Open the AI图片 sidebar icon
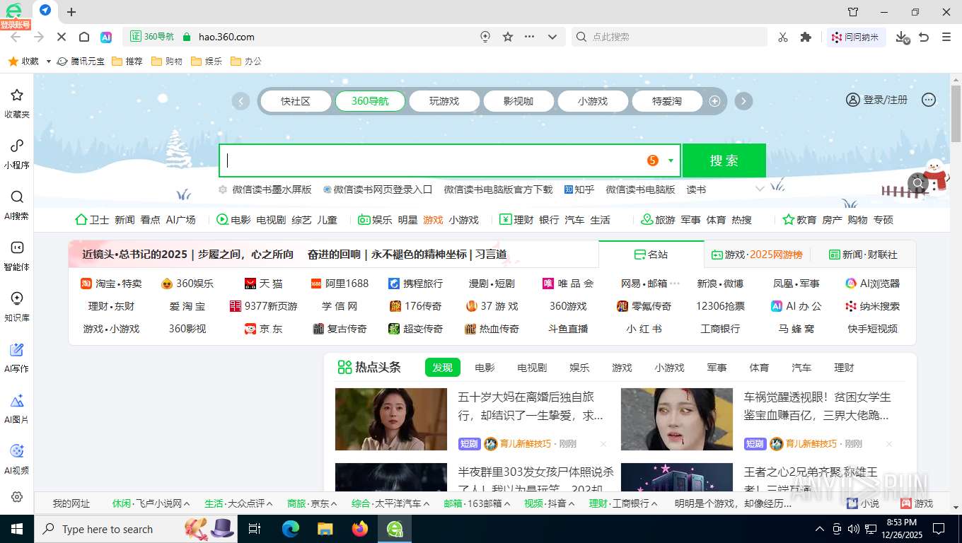The image size is (962, 543). tap(17, 408)
